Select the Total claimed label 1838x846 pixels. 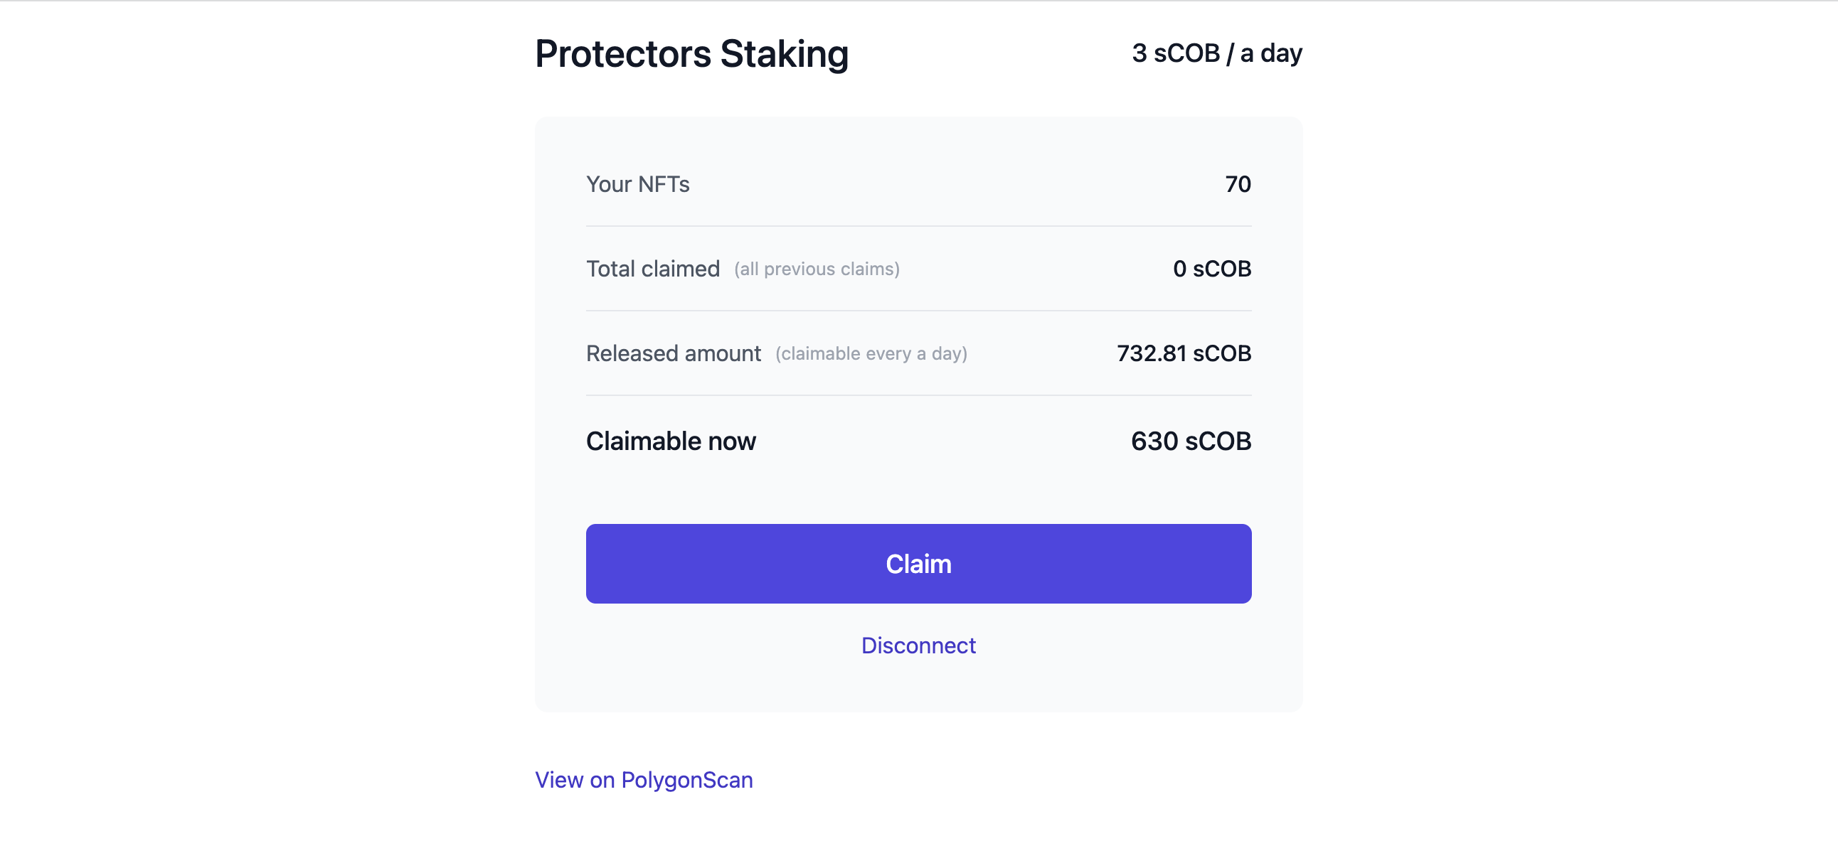pos(652,269)
